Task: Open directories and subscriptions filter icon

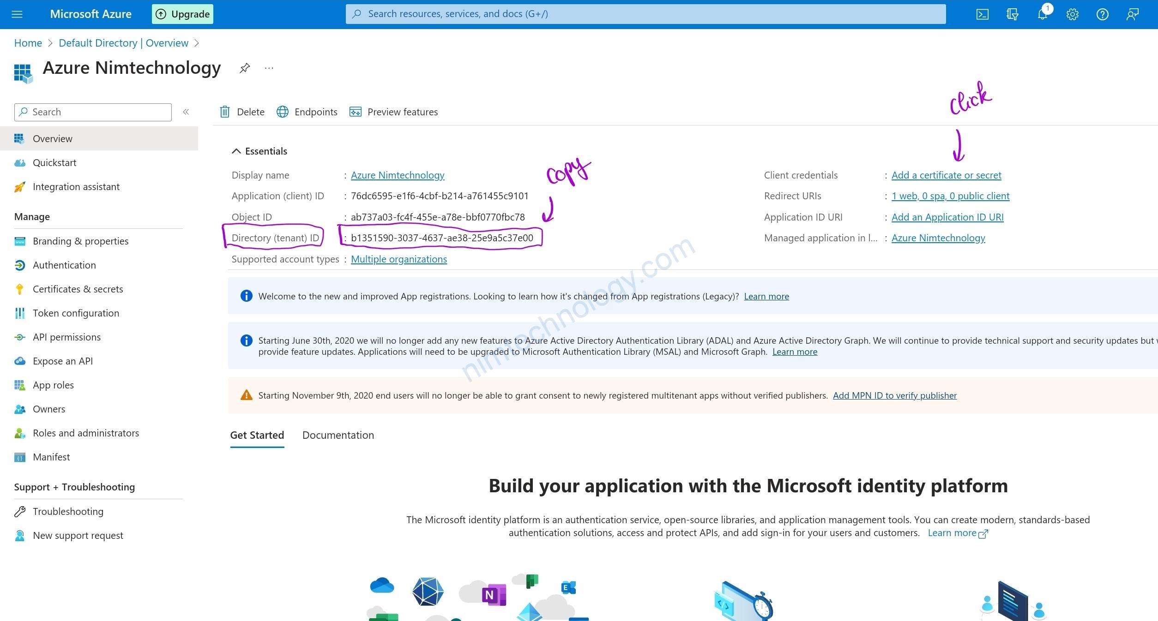Action: (x=1012, y=14)
